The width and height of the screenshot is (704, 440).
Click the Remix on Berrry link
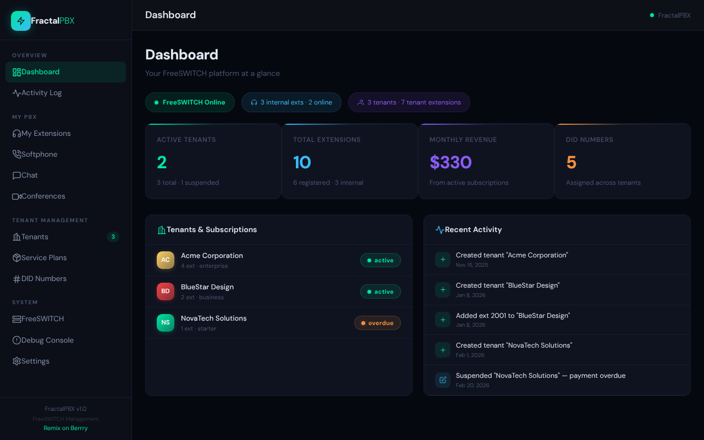pos(65,428)
